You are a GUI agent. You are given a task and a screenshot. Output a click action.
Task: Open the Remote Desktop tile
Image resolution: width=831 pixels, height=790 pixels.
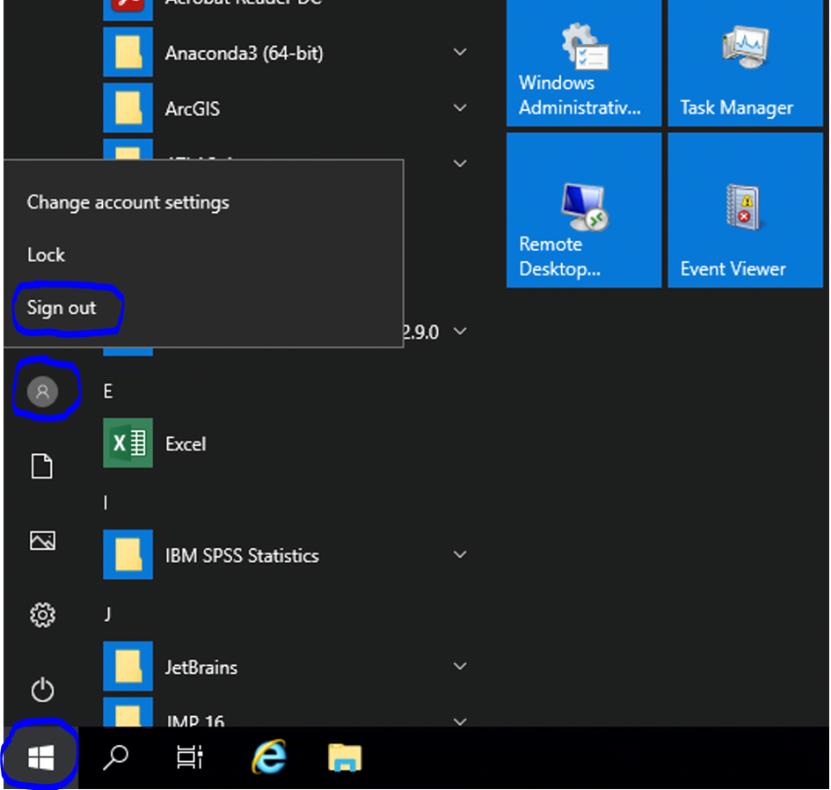584,210
